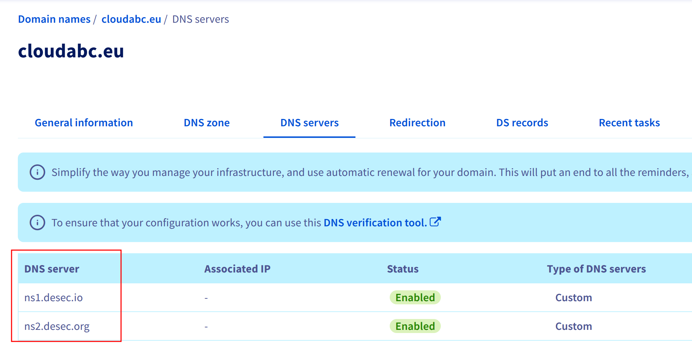Open the Redirection tab

coord(417,122)
